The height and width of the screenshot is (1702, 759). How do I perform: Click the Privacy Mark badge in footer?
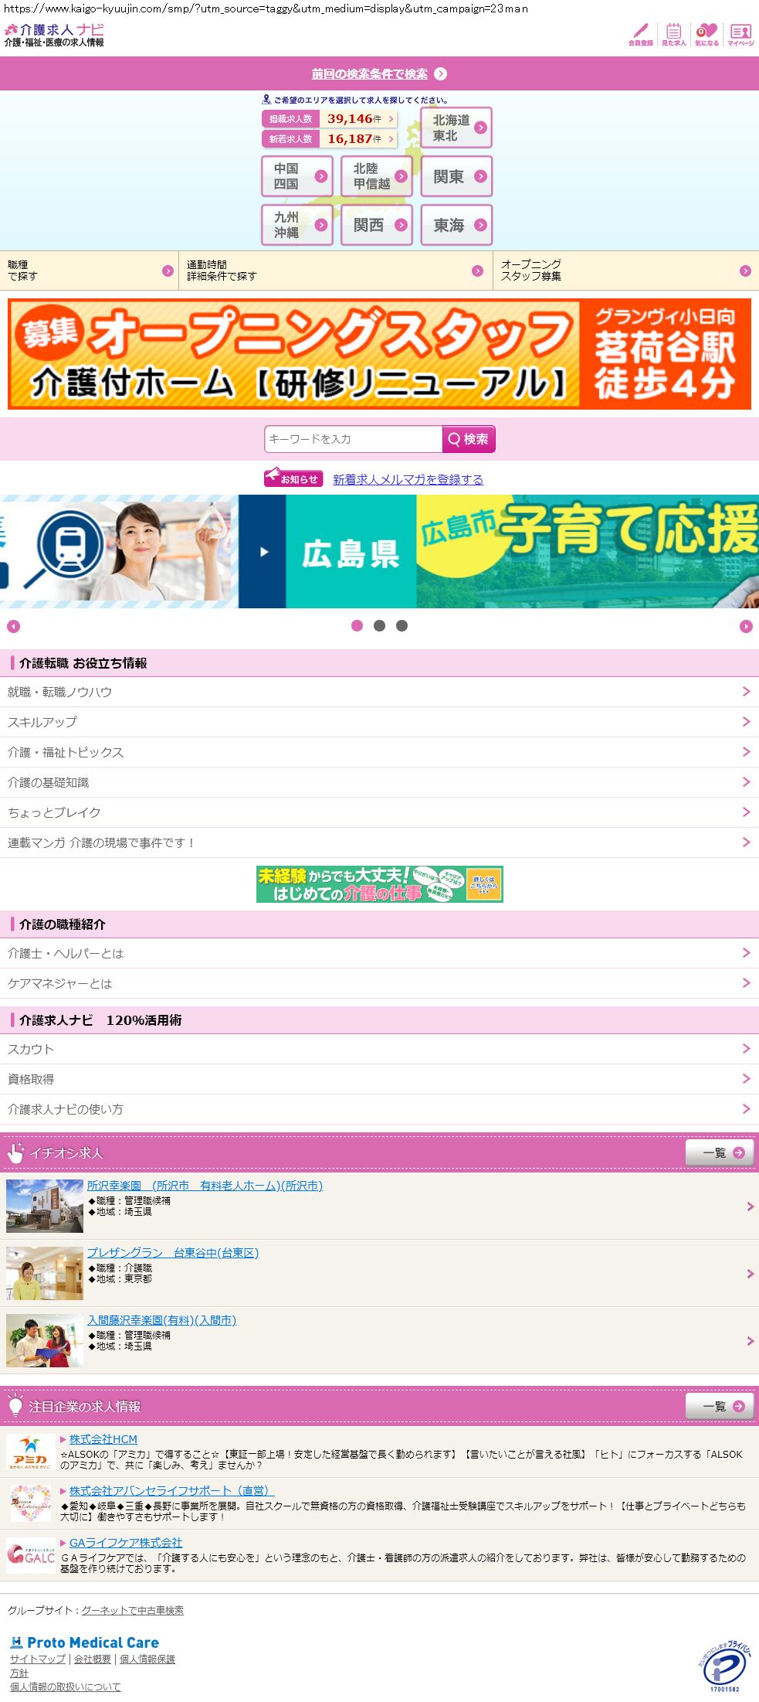click(724, 1666)
